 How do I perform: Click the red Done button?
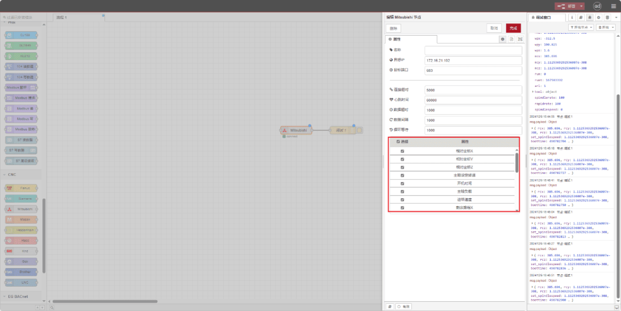513,28
